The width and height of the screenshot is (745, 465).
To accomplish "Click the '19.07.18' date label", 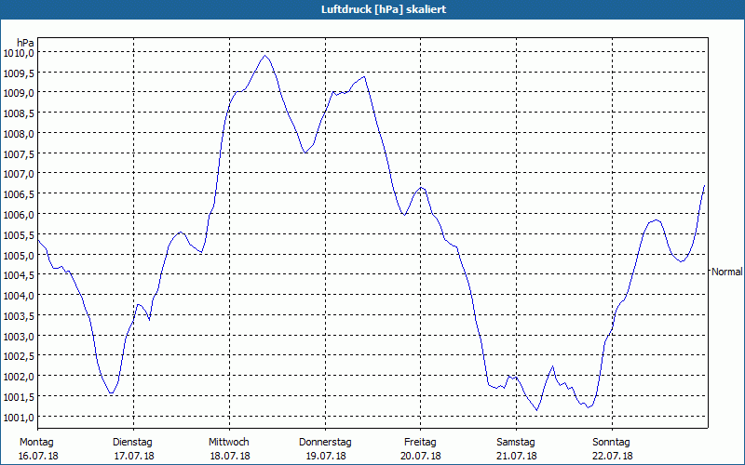I will [x=325, y=456].
